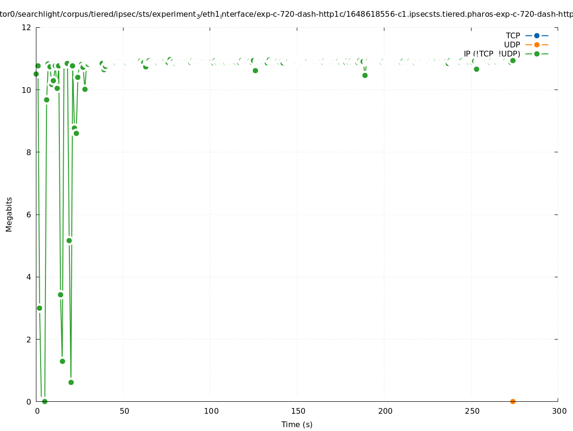Click the final green point near 273 seconds

[x=513, y=60]
